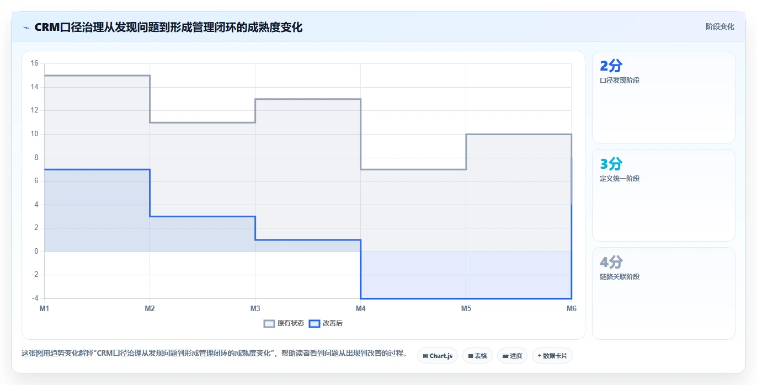
Task: Click the 定义统一阶段 label
Action: (620, 179)
